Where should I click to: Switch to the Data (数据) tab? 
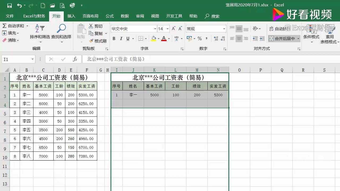click(125, 16)
